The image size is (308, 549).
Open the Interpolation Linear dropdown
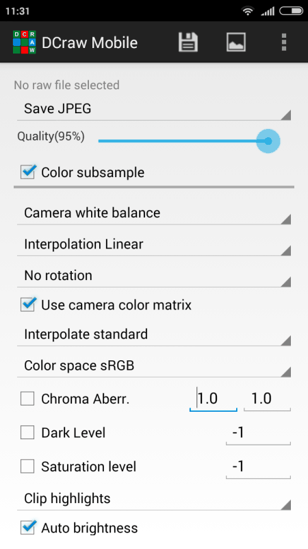tap(154, 244)
